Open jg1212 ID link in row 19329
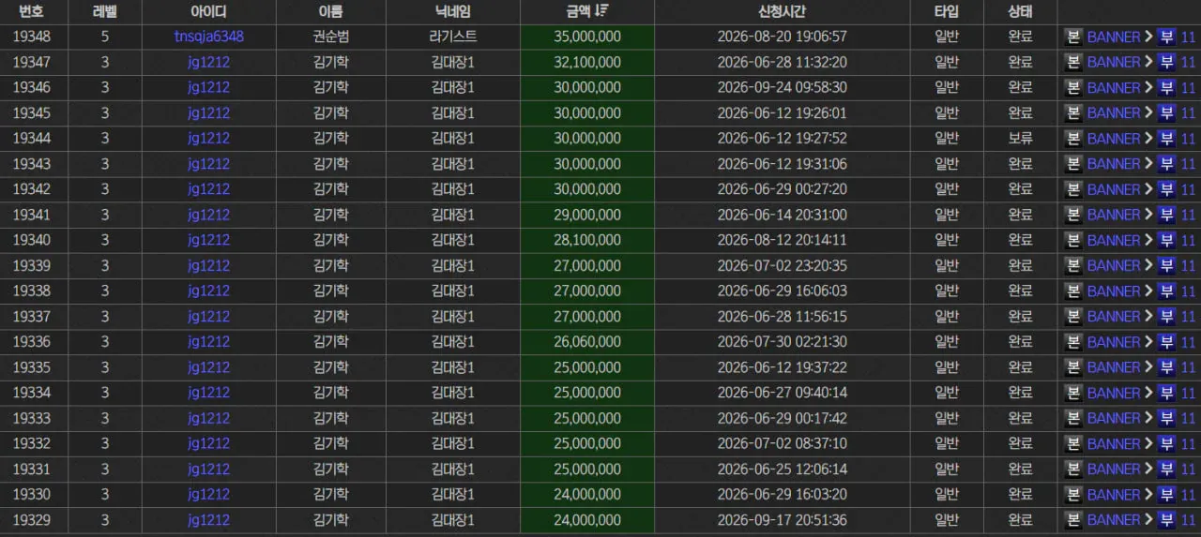Image resolution: width=1201 pixels, height=537 pixels. 209,519
